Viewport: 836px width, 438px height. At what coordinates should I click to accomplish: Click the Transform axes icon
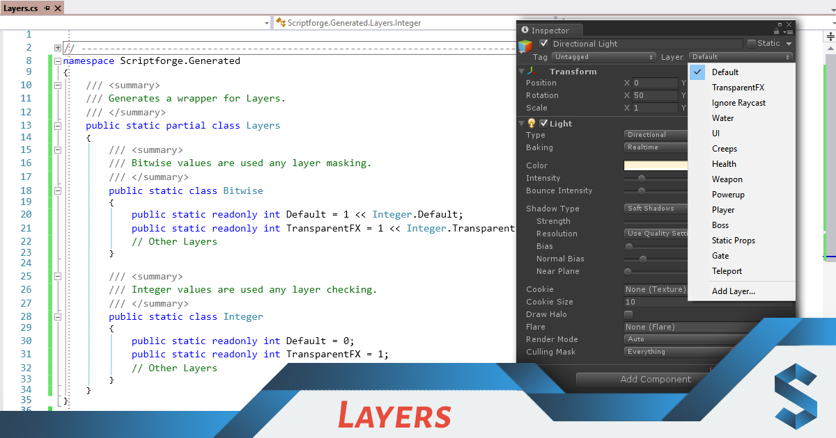tap(532, 71)
